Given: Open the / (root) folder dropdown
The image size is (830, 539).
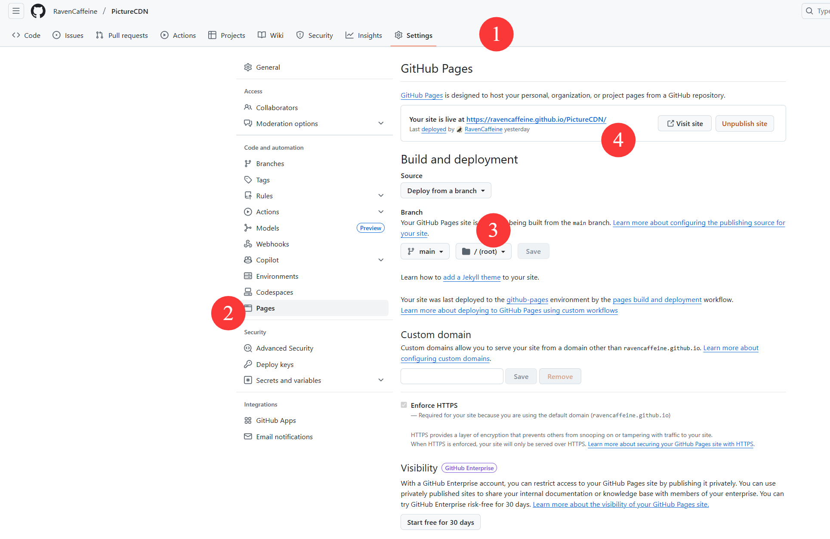Looking at the screenshot, I should (484, 251).
